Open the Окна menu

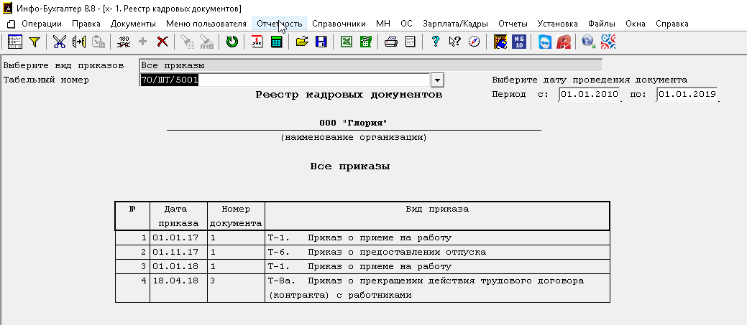coord(636,24)
